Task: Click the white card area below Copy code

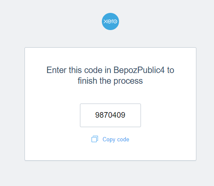Action: click(x=110, y=152)
